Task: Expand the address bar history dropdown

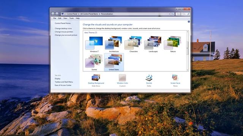Action: pos(169,14)
